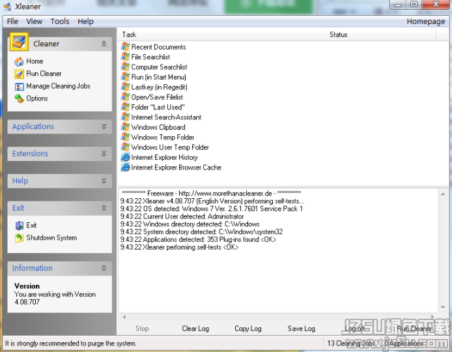
Task: Click the status bar purge recommendation text
Action: click(70, 344)
